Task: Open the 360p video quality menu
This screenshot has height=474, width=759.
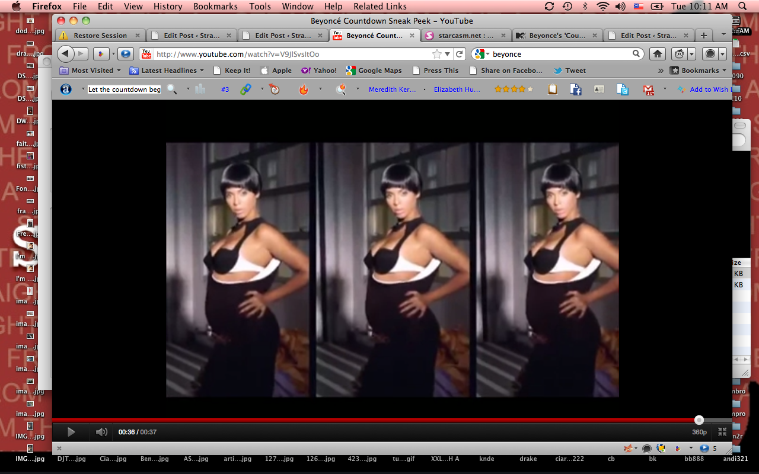Action: 699,432
